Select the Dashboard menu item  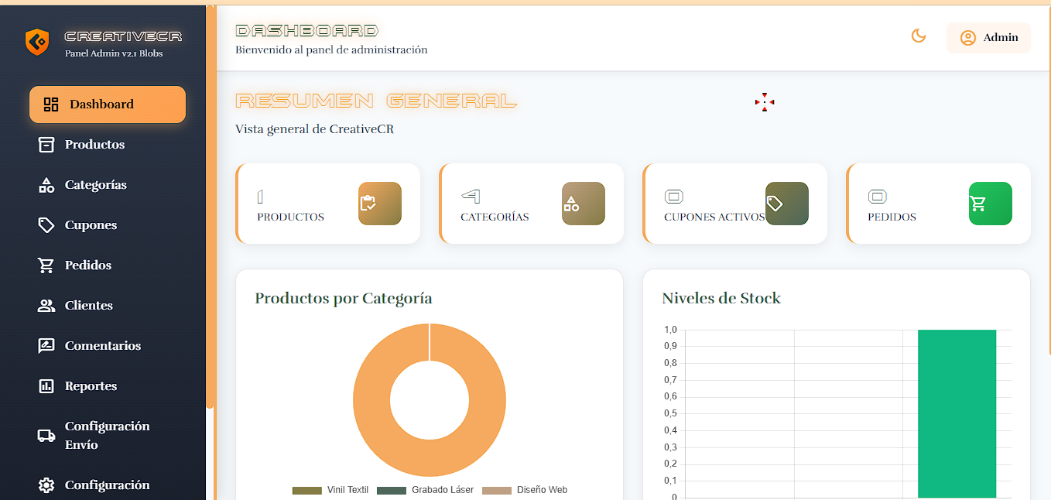(x=108, y=104)
